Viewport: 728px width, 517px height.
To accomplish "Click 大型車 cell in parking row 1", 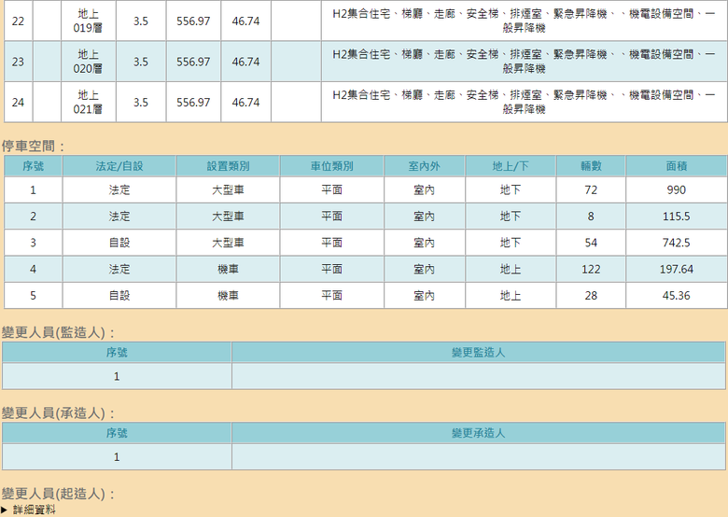I will [x=228, y=189].
